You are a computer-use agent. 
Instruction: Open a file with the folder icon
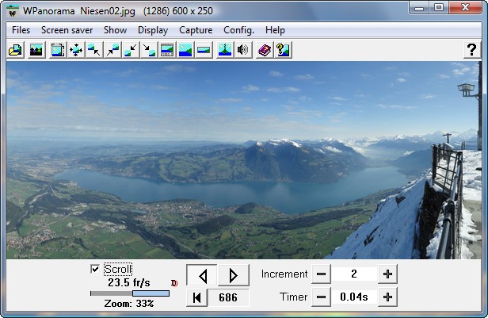(x=16, y=50)
